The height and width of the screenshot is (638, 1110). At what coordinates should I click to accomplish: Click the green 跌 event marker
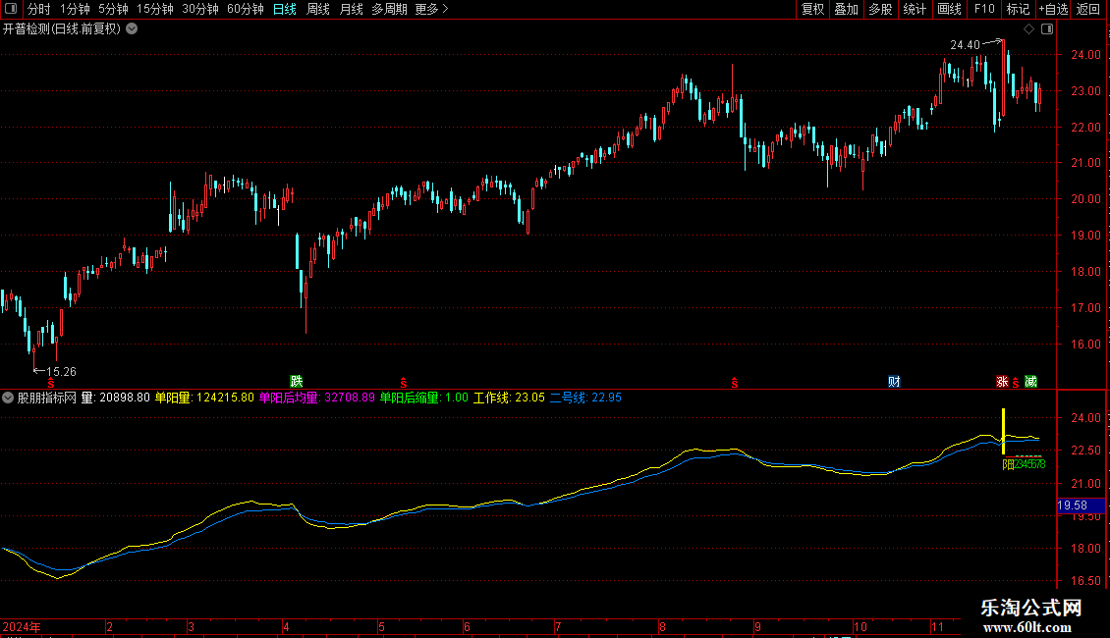[297, 382]
